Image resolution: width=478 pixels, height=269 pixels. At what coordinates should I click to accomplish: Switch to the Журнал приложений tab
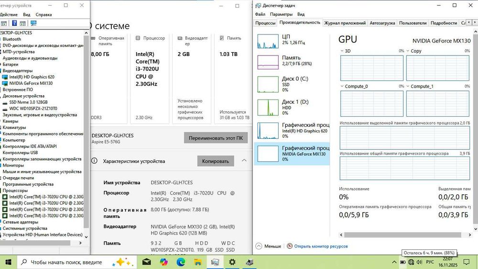(x=345, y=23)
